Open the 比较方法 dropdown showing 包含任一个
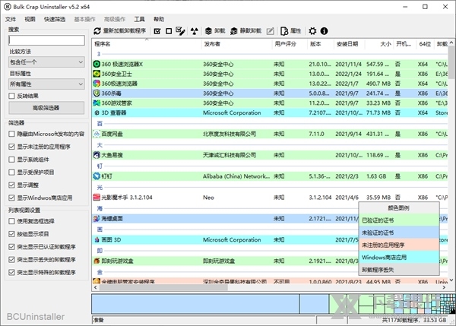 (46, 62)
